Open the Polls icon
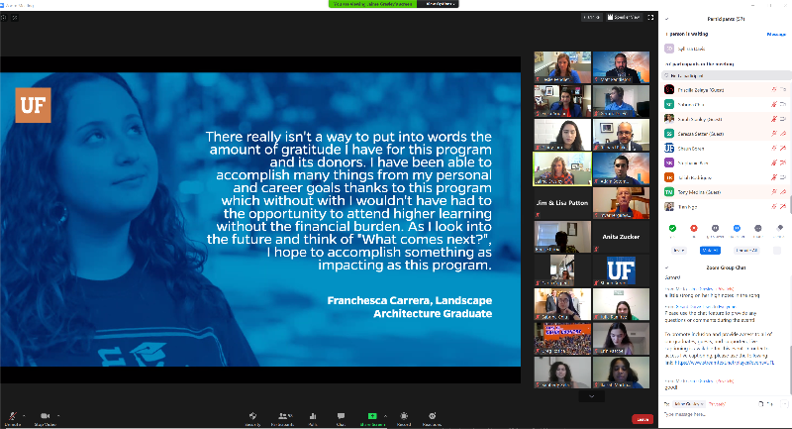This screenshot has width=792, height=429. [x=313, y=418]
